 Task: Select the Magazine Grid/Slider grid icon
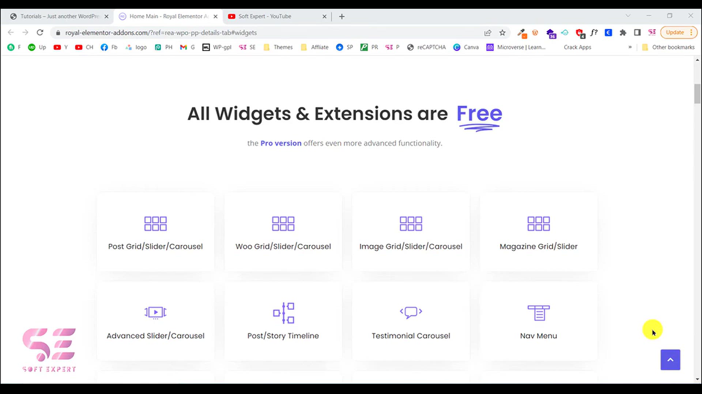(x=539, y=224)
